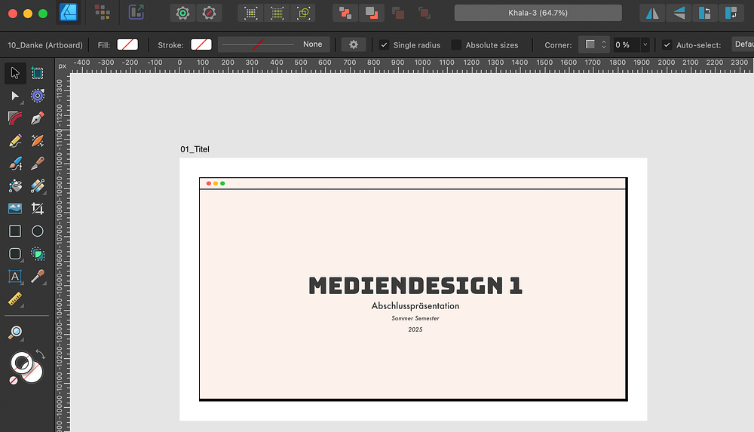The height and width of the screenshot is (432, 754).
Task: Enable the Absolute sizes checkbox
Action: click(456, 44)
